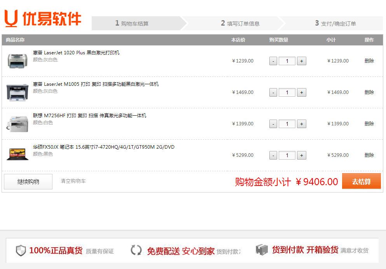The width and height of the screenshot is (386, 269).
Task: Increase quantity of 惠普 LaserJet M1005
Action: tap(302, 92)
